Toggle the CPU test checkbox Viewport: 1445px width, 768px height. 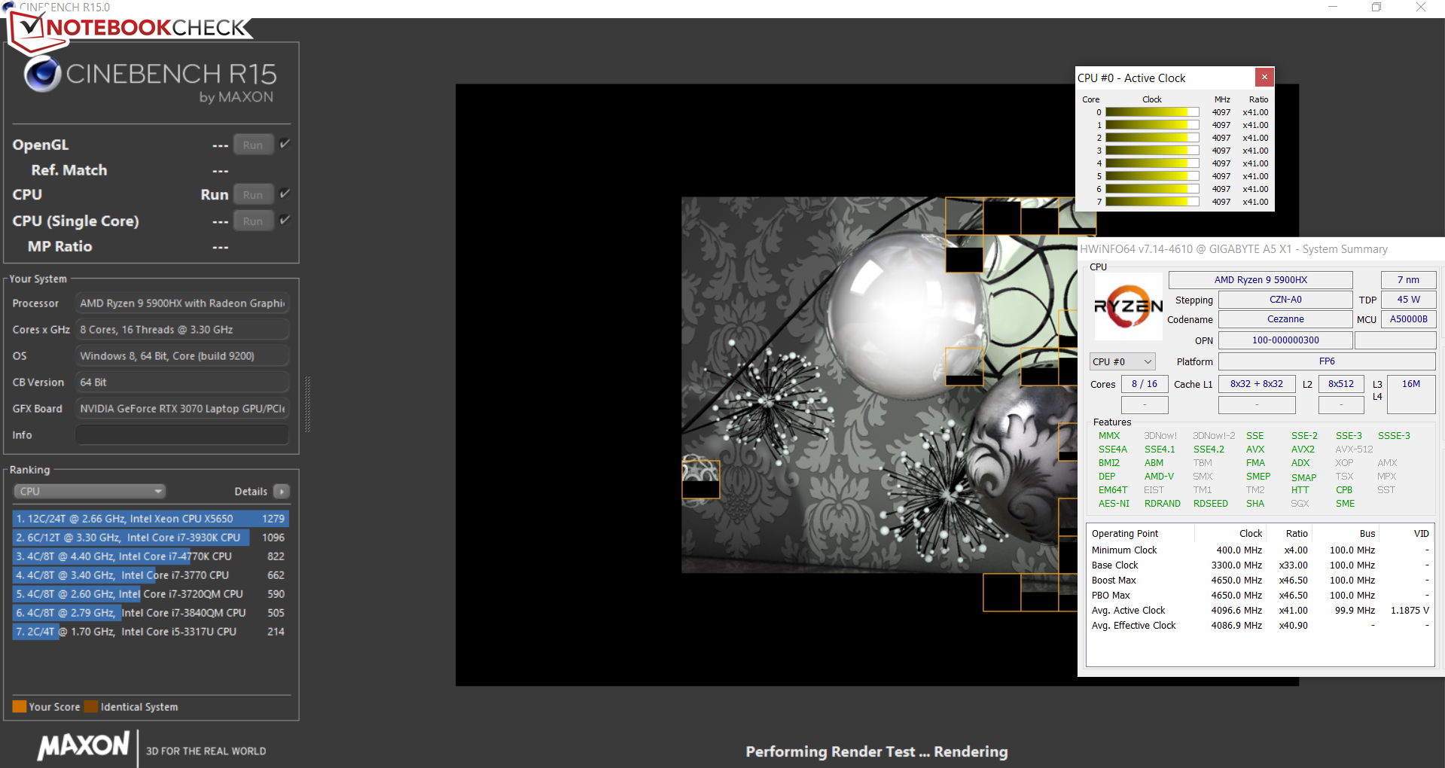tap(285, 194)
